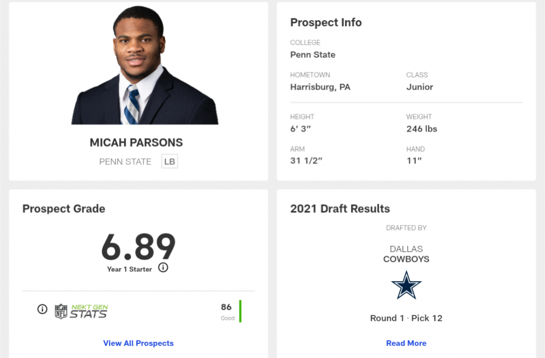Click the 2021 Draft Results heading
This screenshot has width=545, height=358.
tap(340, 209)
